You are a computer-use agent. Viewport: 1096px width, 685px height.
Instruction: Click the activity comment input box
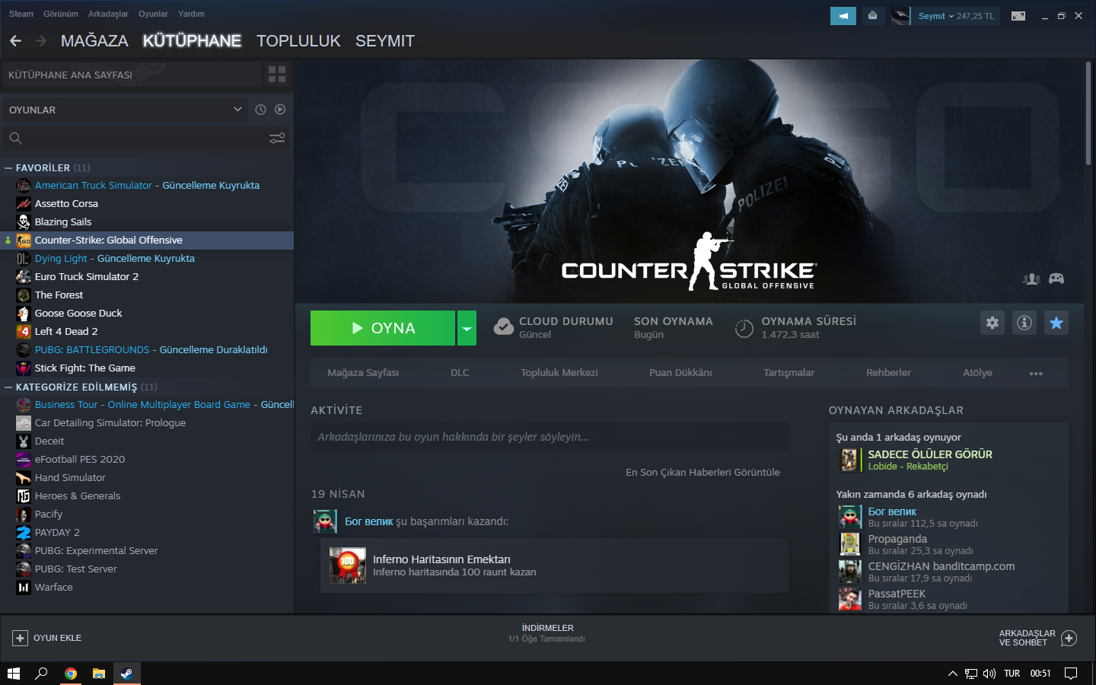(550, 437)
